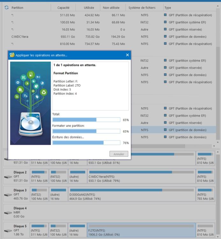Click the refresh icon beside Partition header
The height and width of the screenshot is (239, 221).
[6, 7]
